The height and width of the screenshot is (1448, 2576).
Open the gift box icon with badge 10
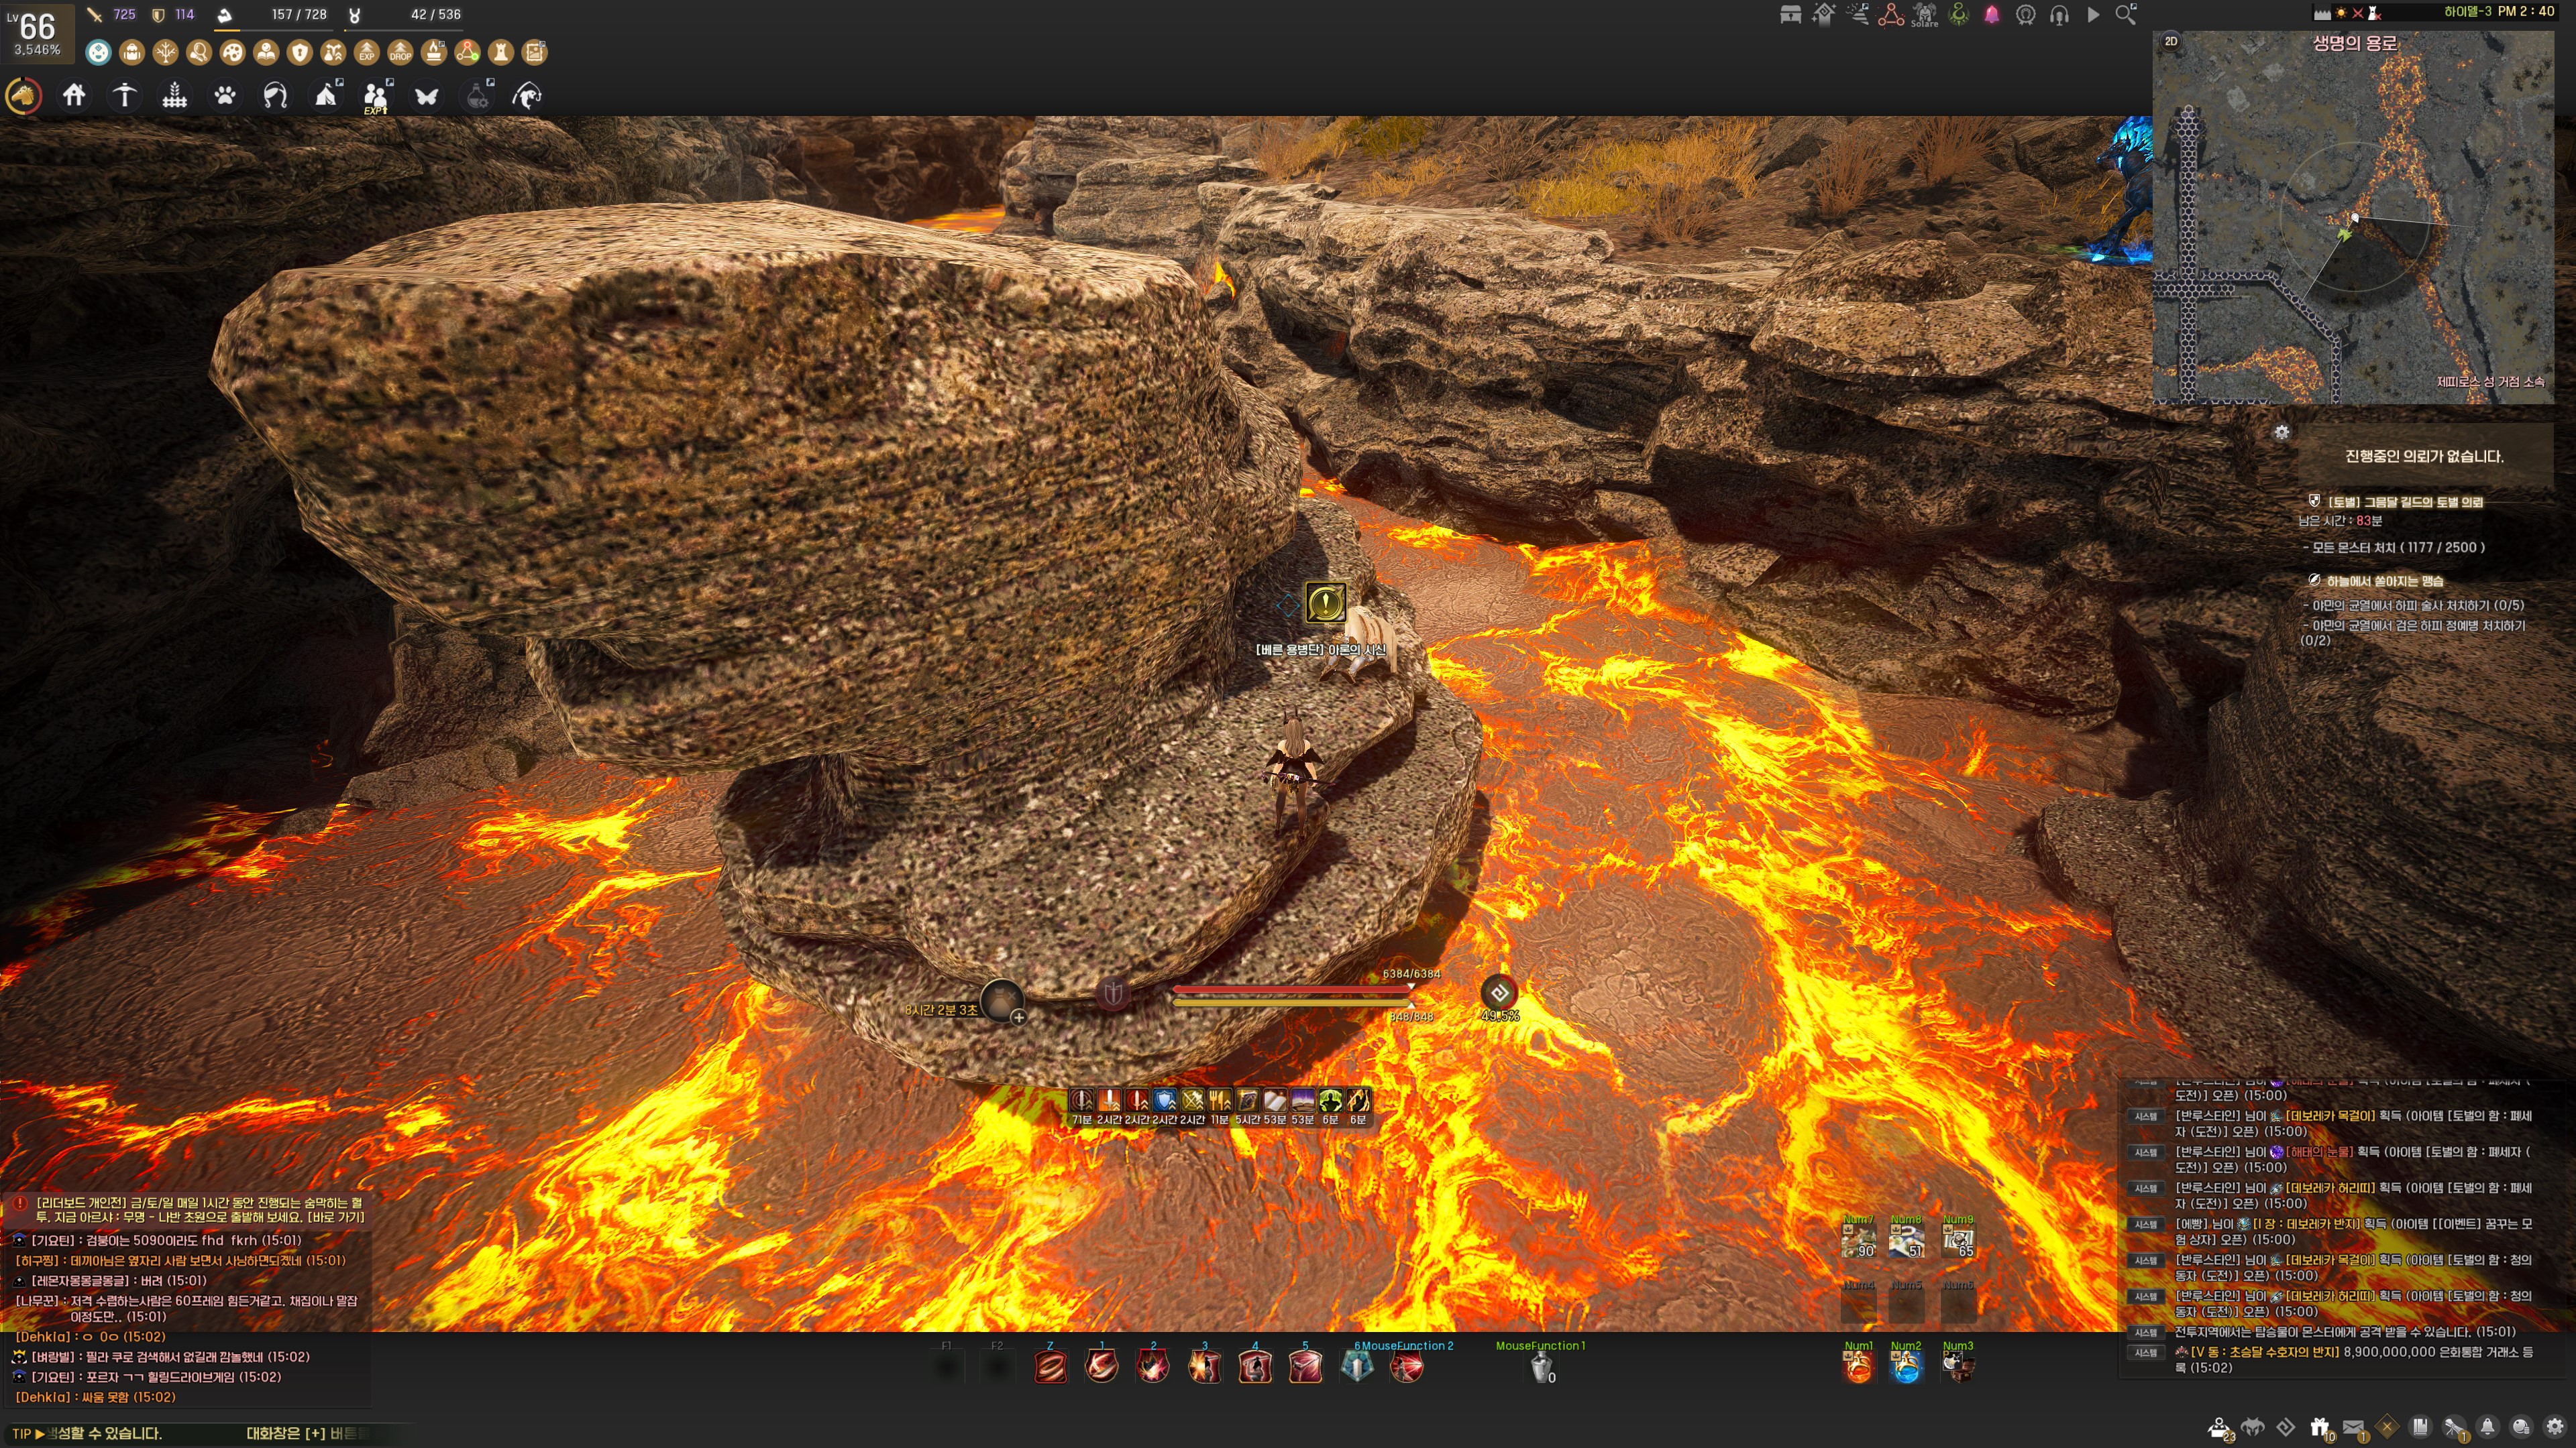2319,1427
